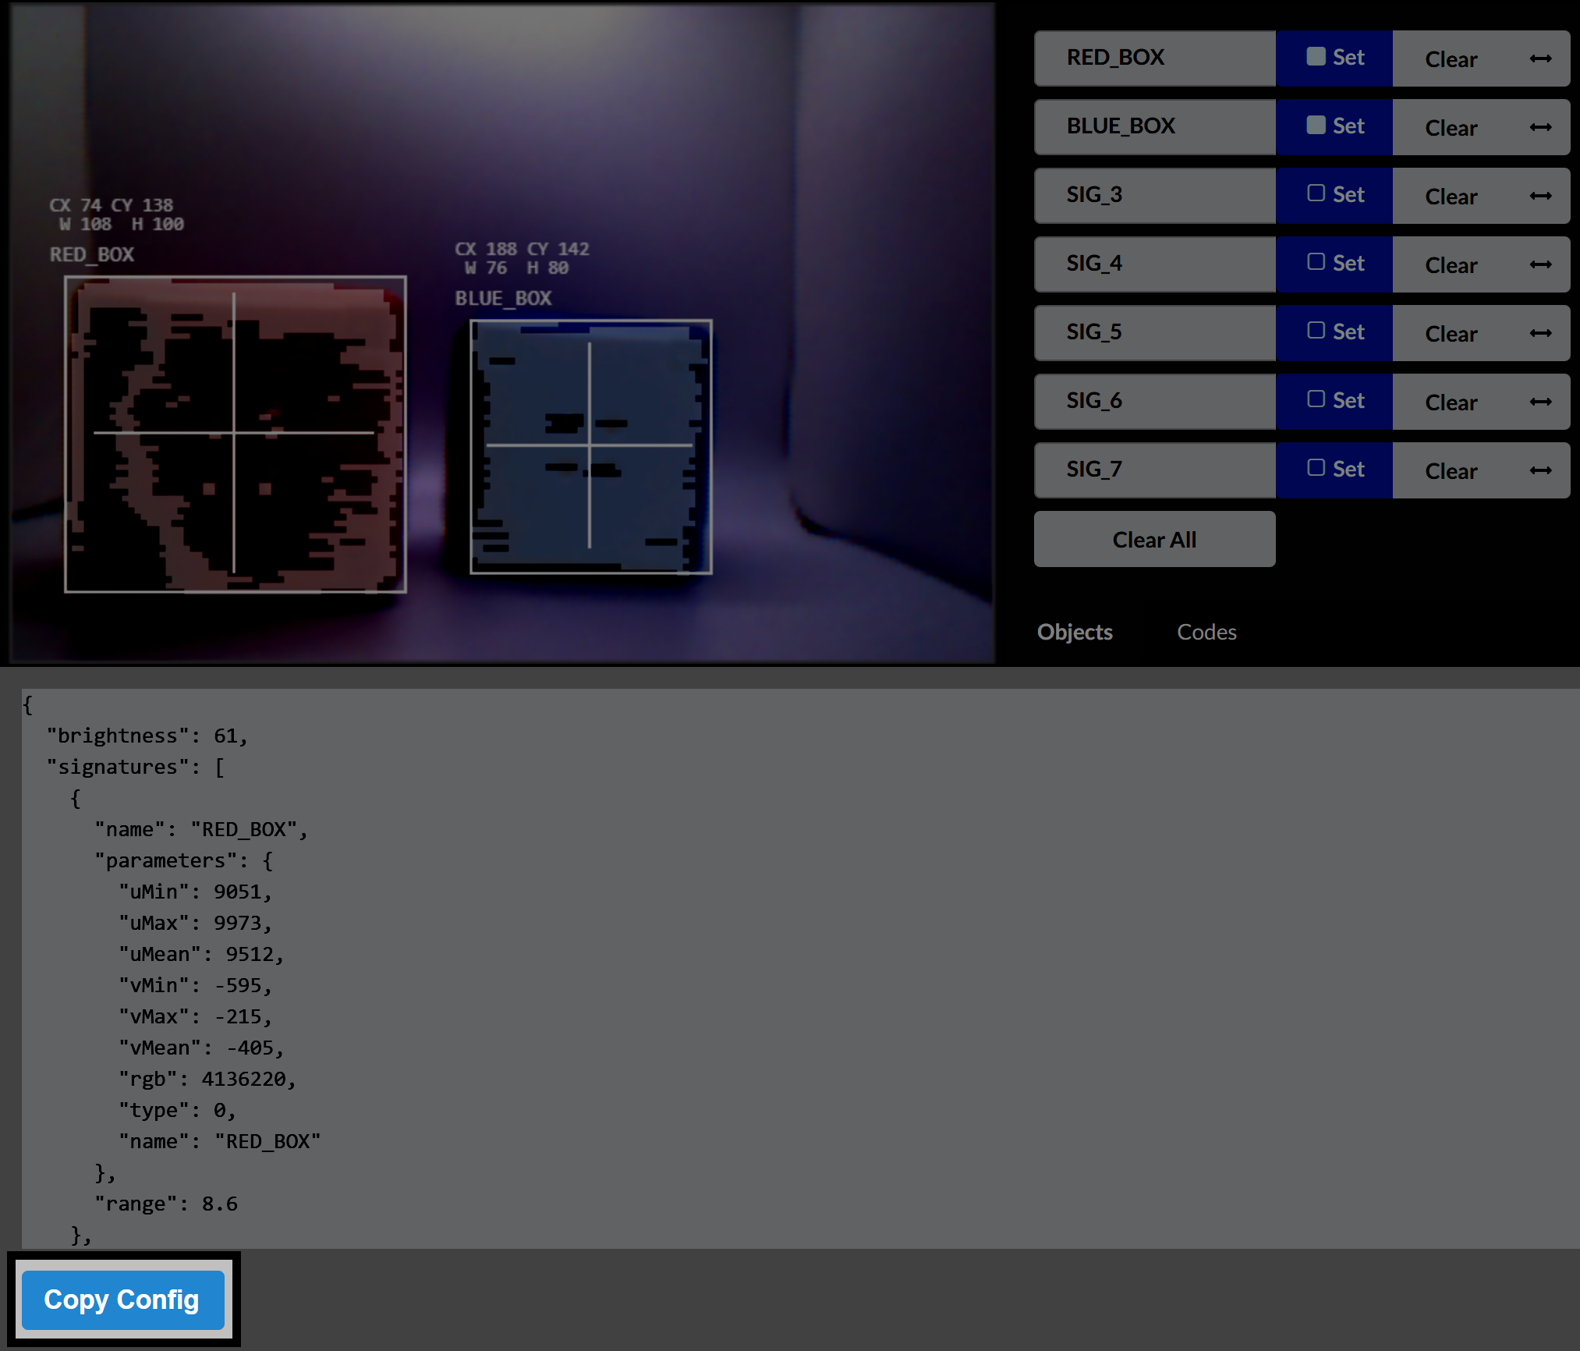The image size is (1580, 1351).
Task: Click the swap arrows icon for BLUE_BOX
Action: click(x=1540, y=127)
